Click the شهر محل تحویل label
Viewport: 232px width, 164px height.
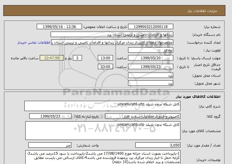point(207,83)
